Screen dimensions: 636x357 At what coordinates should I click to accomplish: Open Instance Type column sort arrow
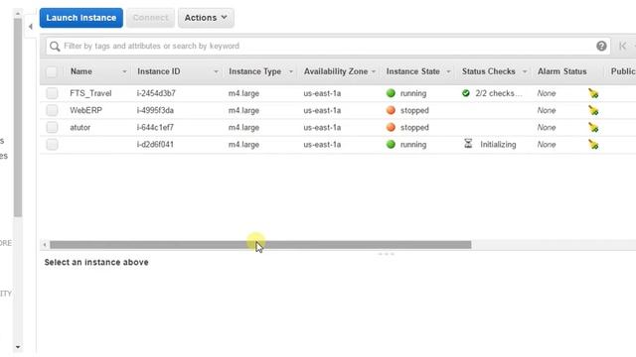coord(291,72)
